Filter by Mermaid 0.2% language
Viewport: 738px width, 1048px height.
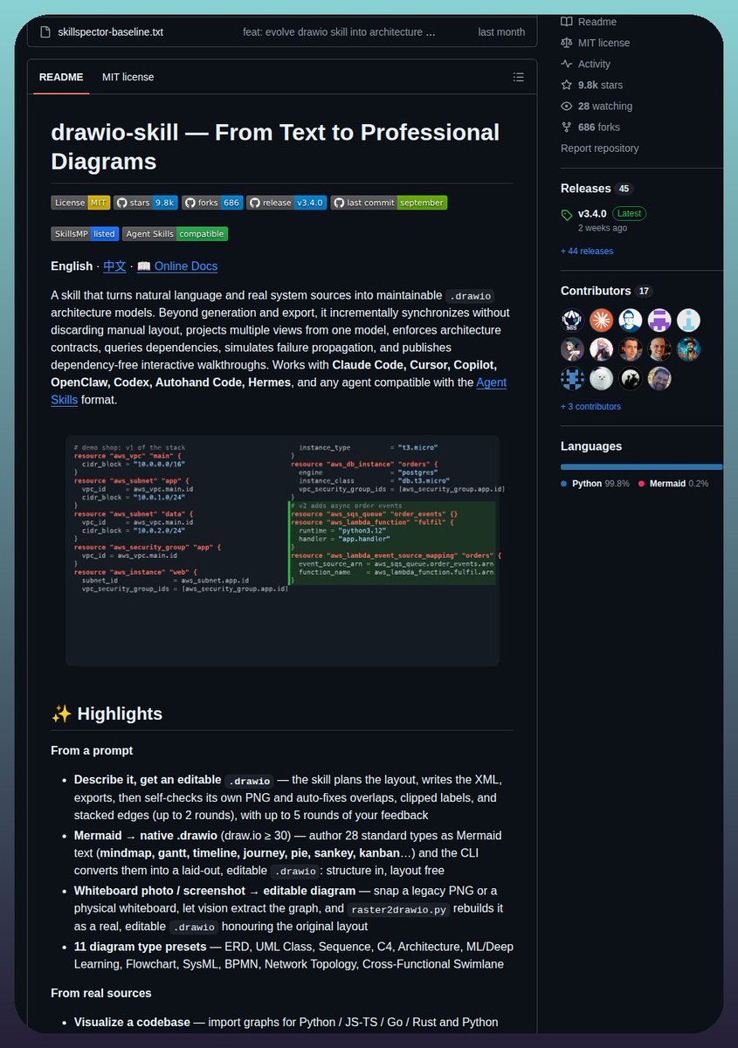(x=673, y=484)
